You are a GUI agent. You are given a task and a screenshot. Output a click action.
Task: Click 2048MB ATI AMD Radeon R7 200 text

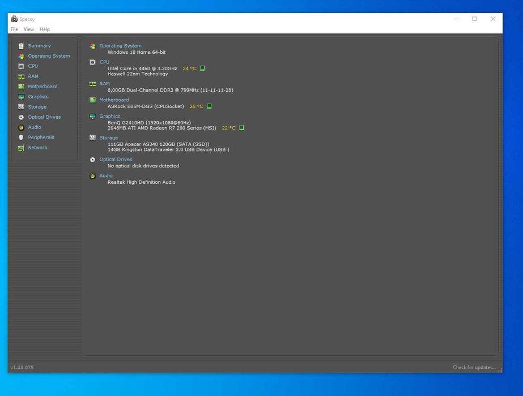click(x=161, y=128)
